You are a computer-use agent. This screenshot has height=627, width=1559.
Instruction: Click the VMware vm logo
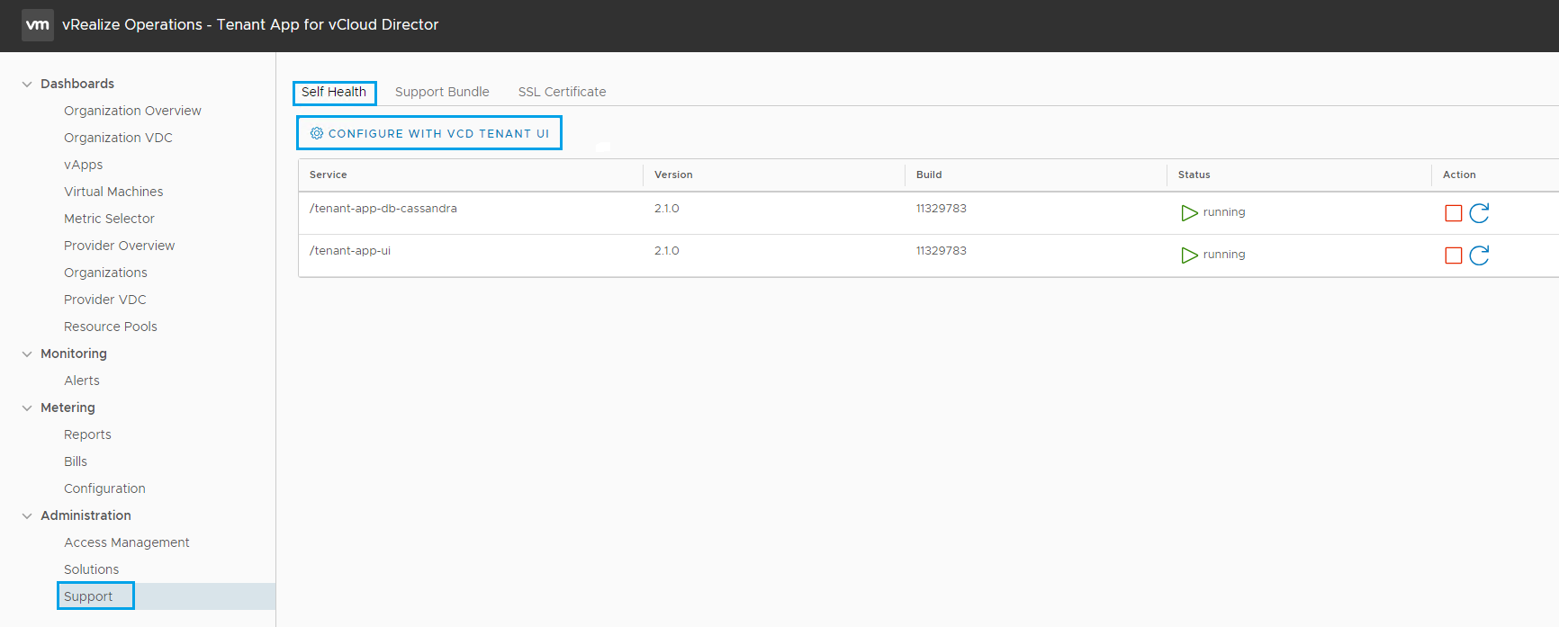point(38,25)
